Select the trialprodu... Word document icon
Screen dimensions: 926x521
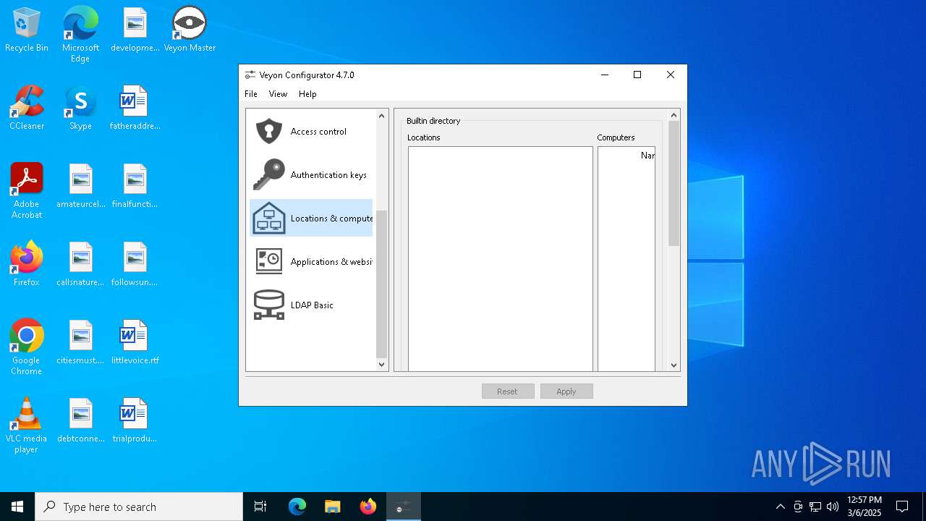tap(135, 420)
